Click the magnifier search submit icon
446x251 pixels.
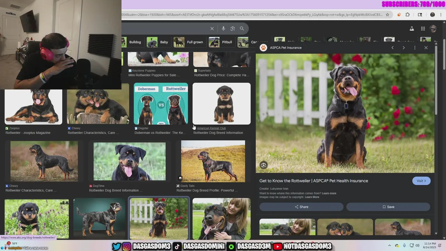point(242,29)
